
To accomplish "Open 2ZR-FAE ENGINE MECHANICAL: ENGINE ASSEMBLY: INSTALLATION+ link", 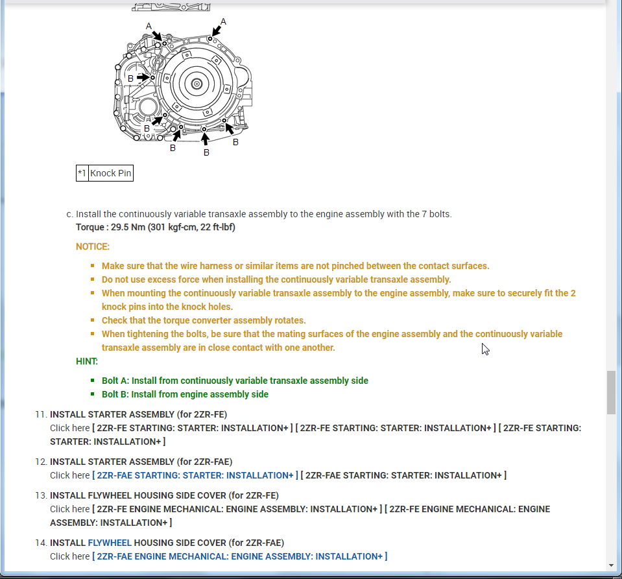I will tap(239, 556).
